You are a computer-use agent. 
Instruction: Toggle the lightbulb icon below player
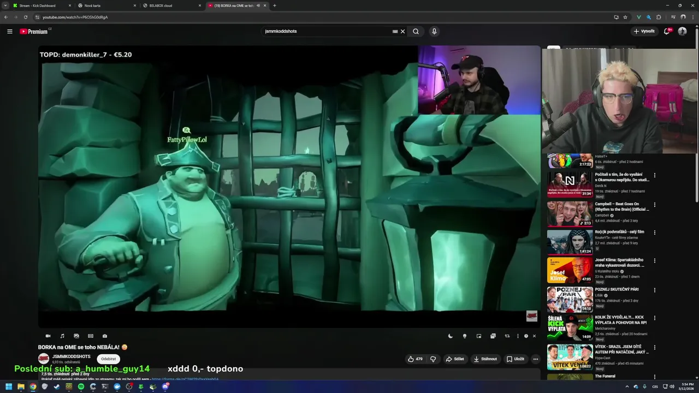[x=465, y=336]
